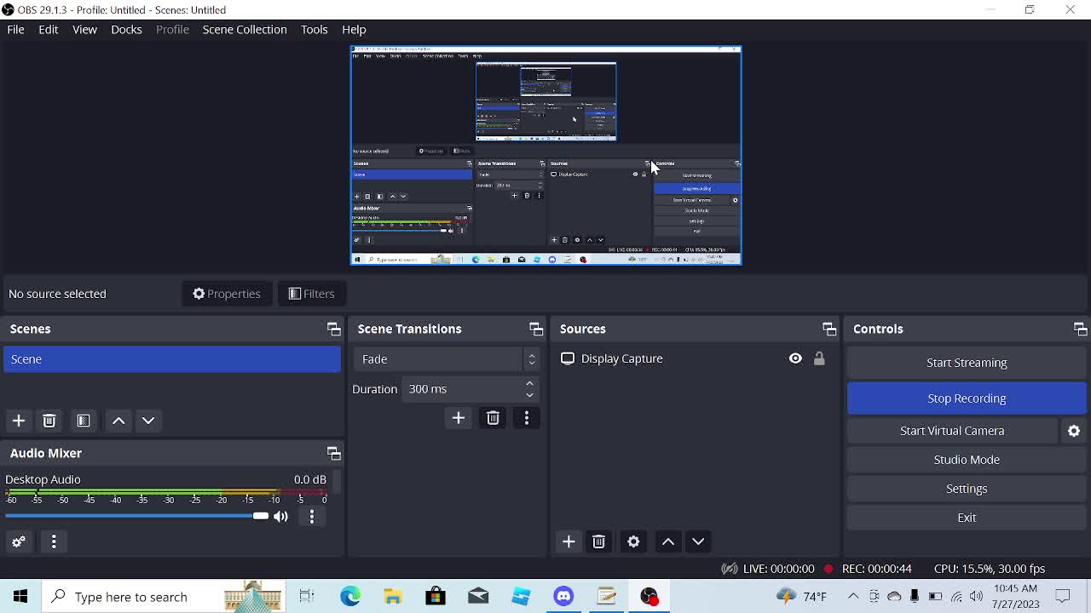
Task: Remove selected scene with trash icon
Action: 49,421
